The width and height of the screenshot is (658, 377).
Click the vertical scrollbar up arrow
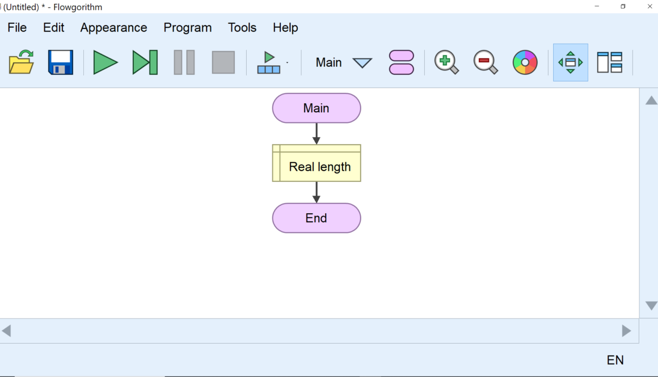651,100
